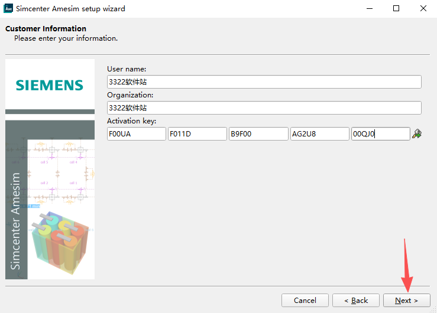This screenshot has height=313, width=437.
Task: Maximize the setup wizard window
Action: pyautogui.click(x=396, y=9)
